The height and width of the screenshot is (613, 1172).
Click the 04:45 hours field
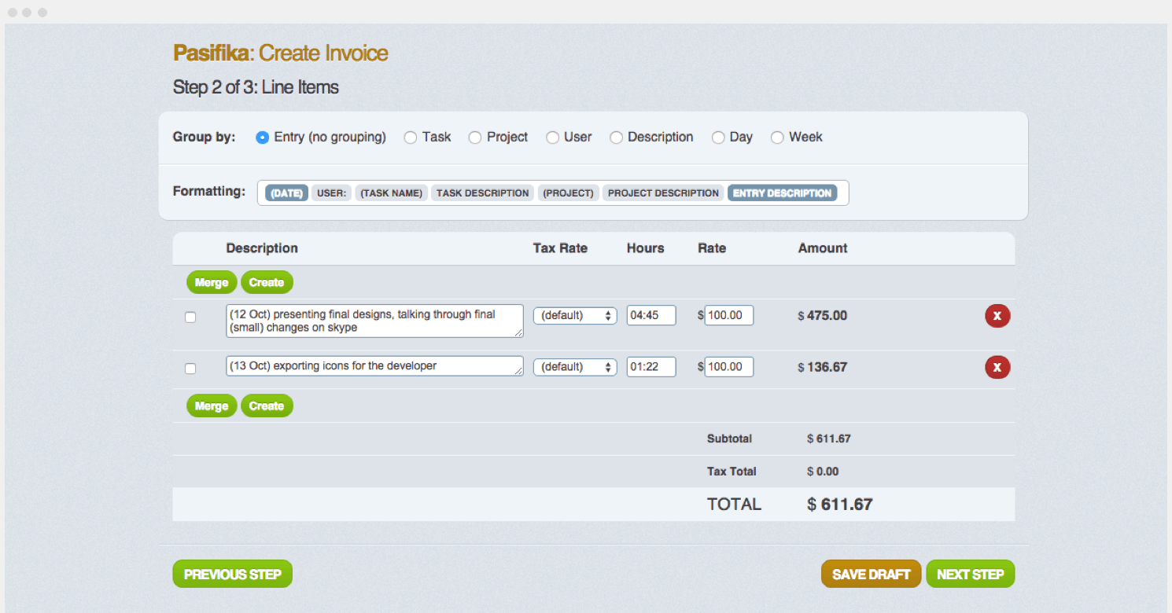pos(651,315)
